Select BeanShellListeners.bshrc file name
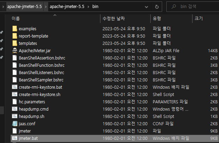Viewport: 219px width, 143px height. tap(41, 73)
